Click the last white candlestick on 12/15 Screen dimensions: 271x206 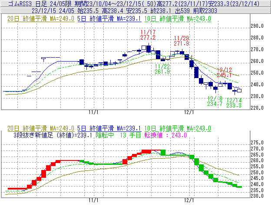pos(239,90)
